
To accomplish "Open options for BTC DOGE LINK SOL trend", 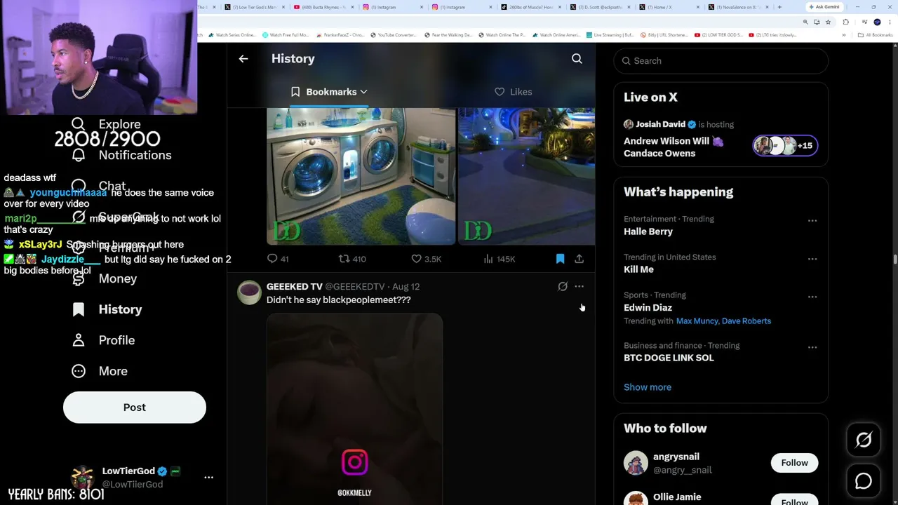I will (812, 347).
